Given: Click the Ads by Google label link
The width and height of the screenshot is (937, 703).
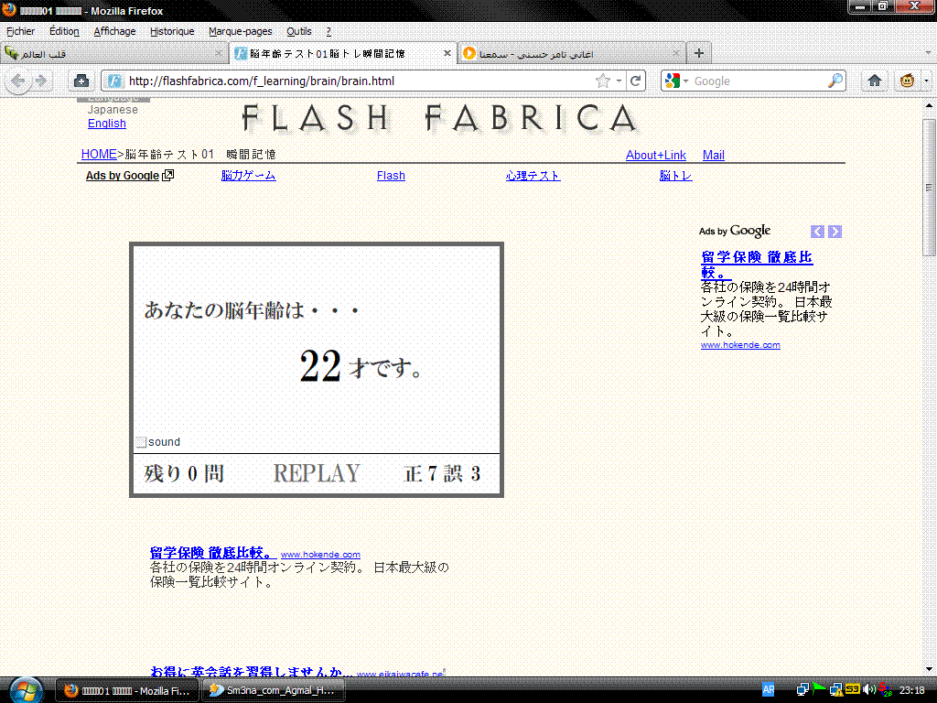Looking at the screenshot, I should (x=123, y=175).
